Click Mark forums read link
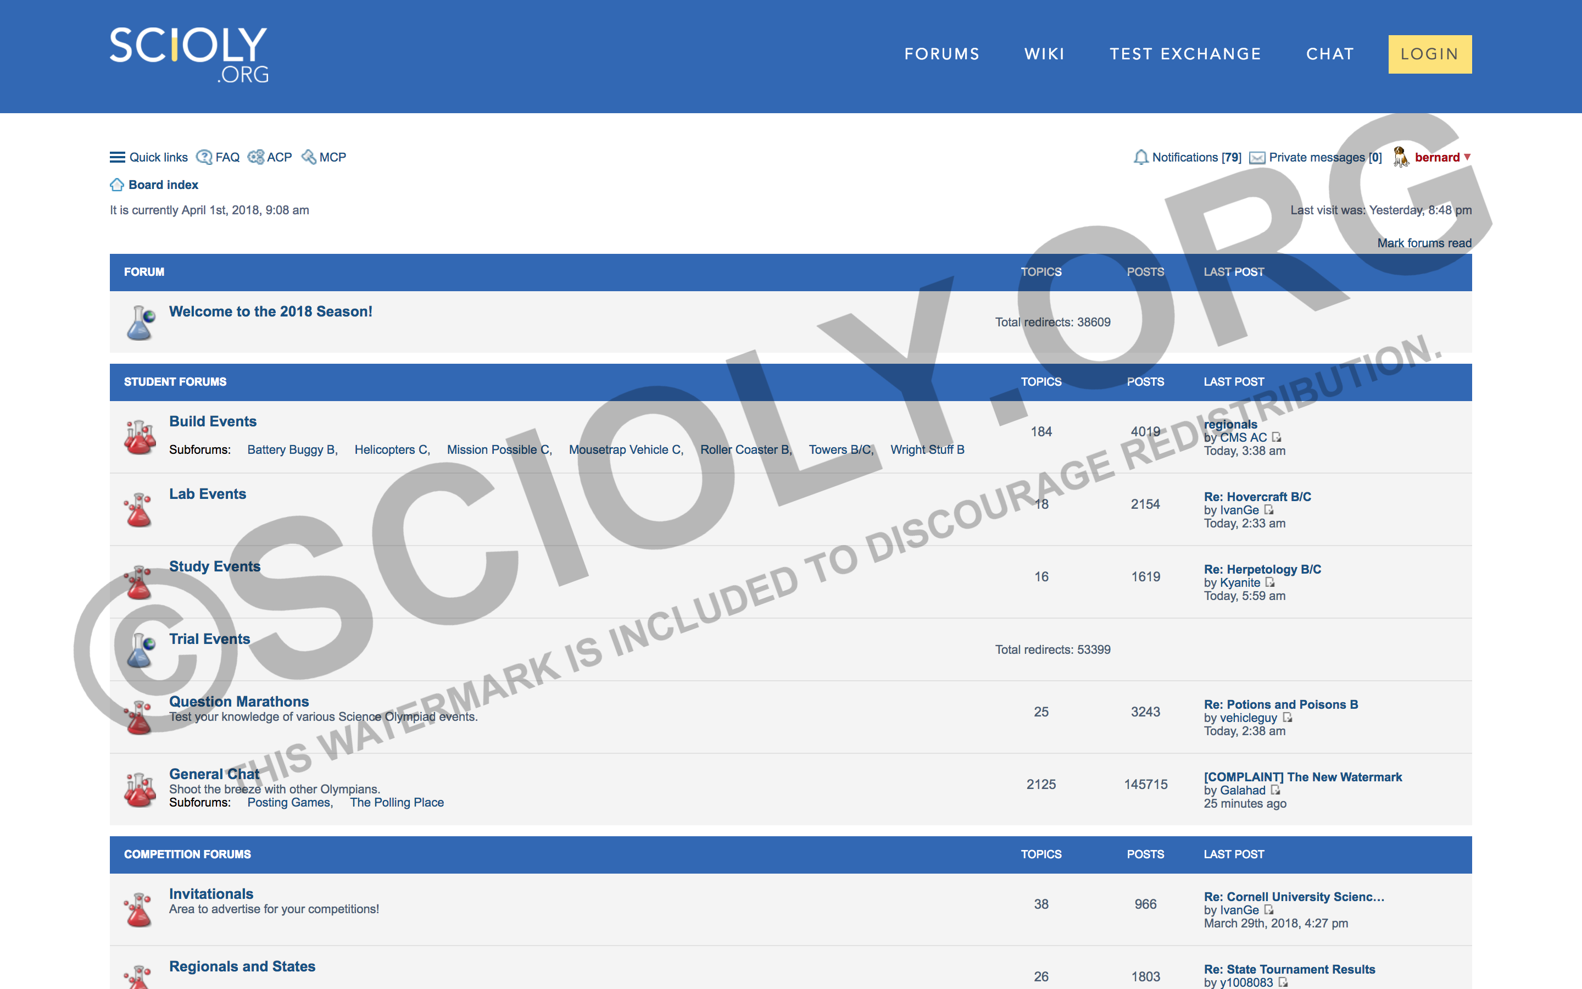1582x989 pixels. pyautogui.click(x=1424, y=243)
